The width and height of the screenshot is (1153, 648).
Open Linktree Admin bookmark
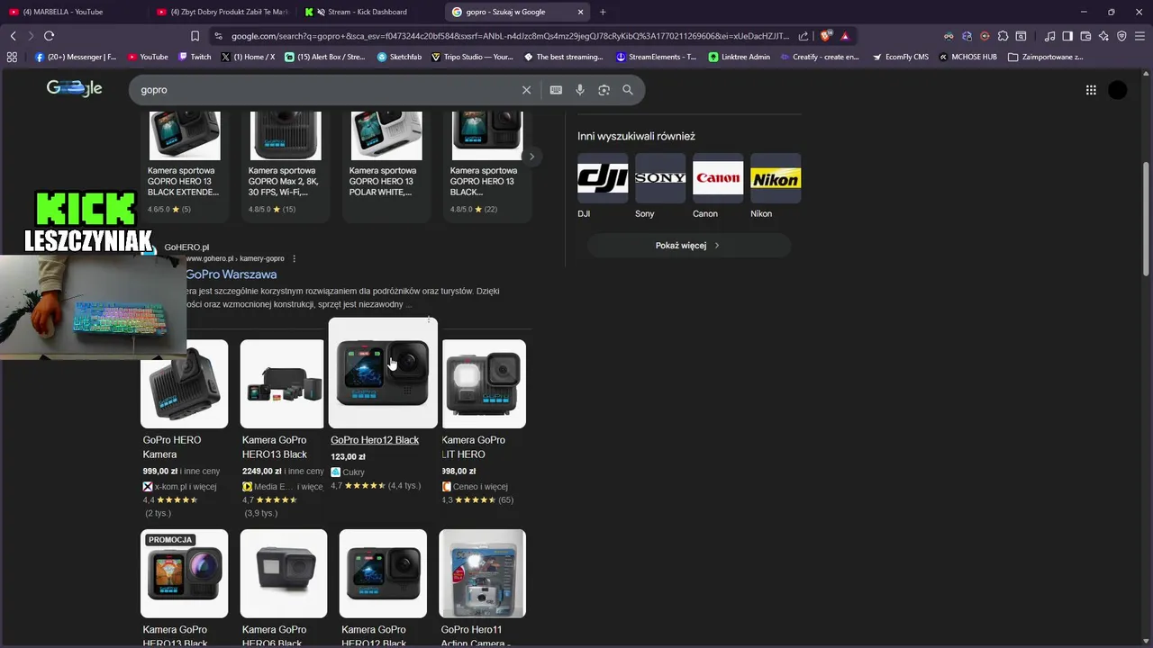[x=739, y=57]
